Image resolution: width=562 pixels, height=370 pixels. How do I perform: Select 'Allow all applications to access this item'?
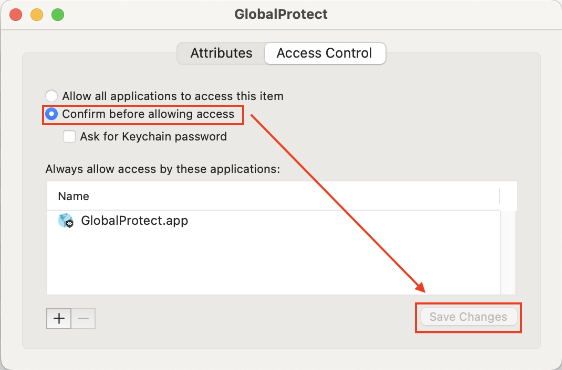coord(51,96)
